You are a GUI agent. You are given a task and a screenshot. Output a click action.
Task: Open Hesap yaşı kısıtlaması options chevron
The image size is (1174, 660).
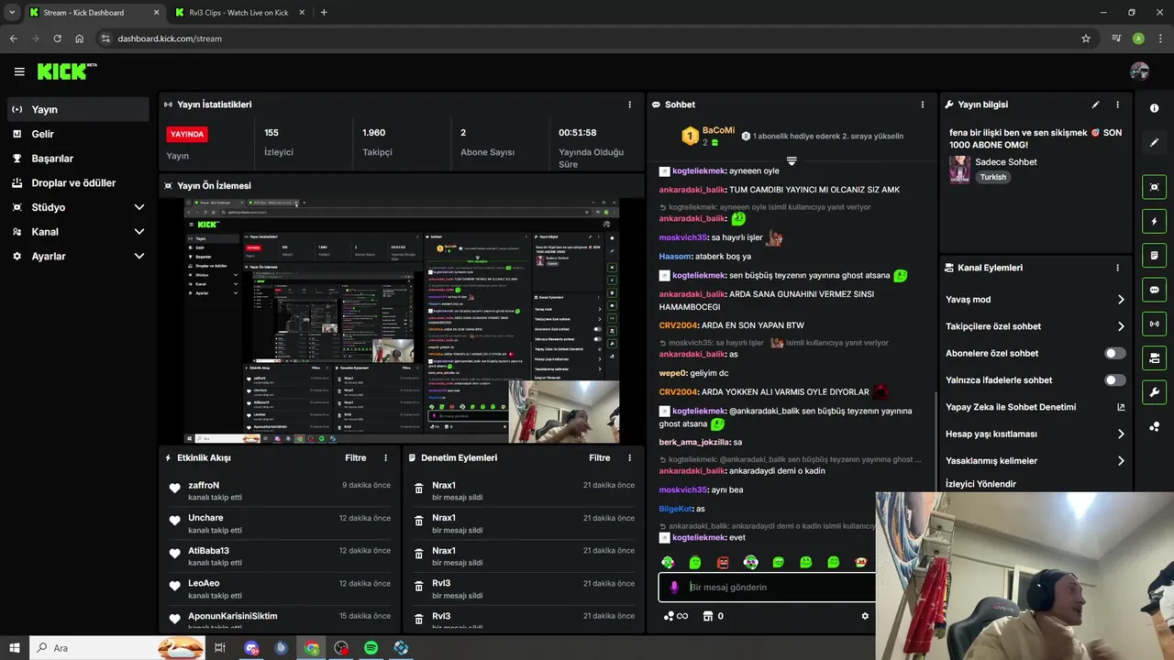click(x=1120, y=434)
